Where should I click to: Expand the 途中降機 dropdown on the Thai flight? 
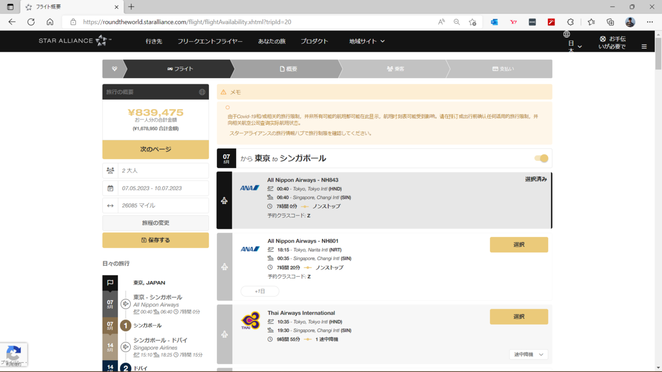pos(528,354)
